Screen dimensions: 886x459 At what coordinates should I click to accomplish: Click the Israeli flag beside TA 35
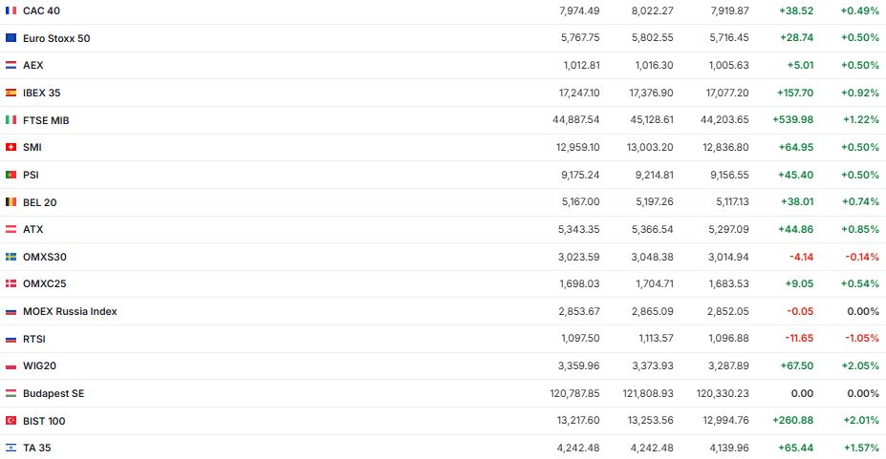pos(11,448)
